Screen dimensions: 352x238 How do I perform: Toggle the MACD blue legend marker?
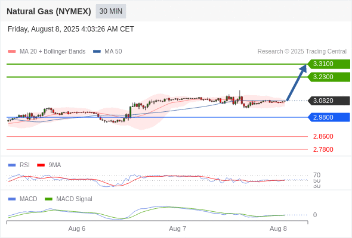click(12, 199)
